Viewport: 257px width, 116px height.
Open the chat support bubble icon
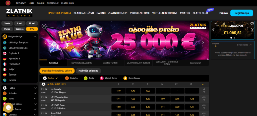[8, 107]
